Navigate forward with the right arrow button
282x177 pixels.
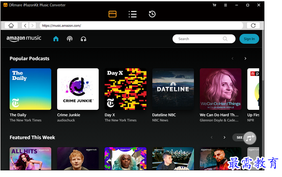click(x=33, y=25)
